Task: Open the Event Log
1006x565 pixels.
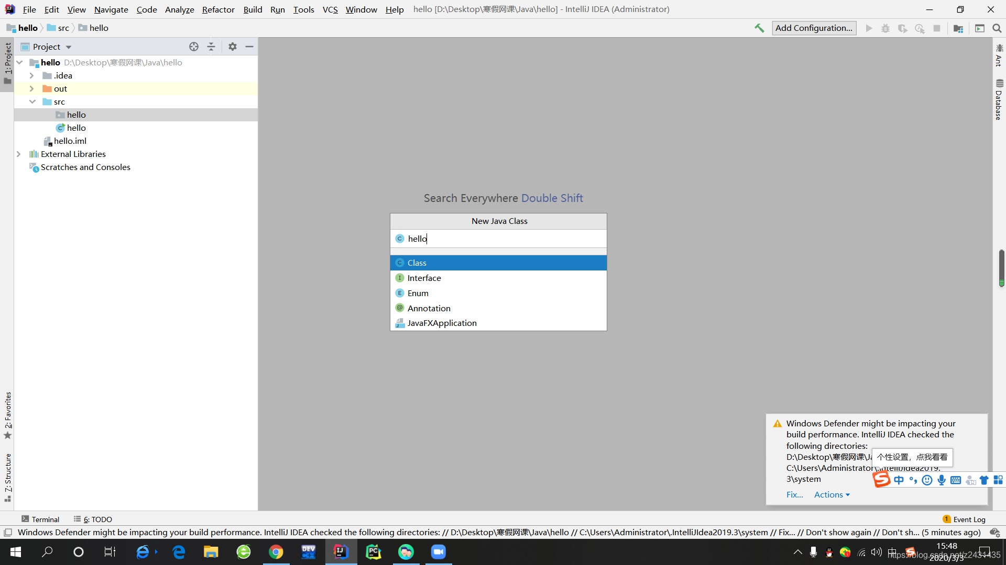Action: point(964,519)
